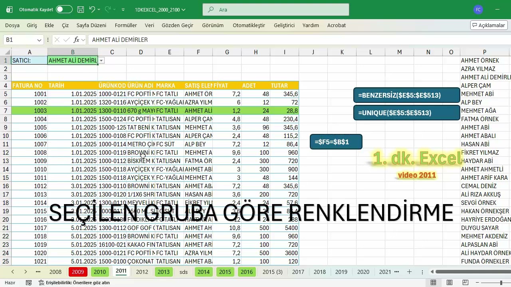This screenshot has width=511, height=287.
Task: Click the hidden sheets ellipsis before tab 2008
Action: pyautogui.click(x=38, y=272)
